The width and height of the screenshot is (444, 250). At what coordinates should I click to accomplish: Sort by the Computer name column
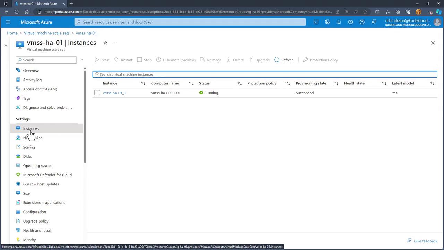[x=191, y=83]
